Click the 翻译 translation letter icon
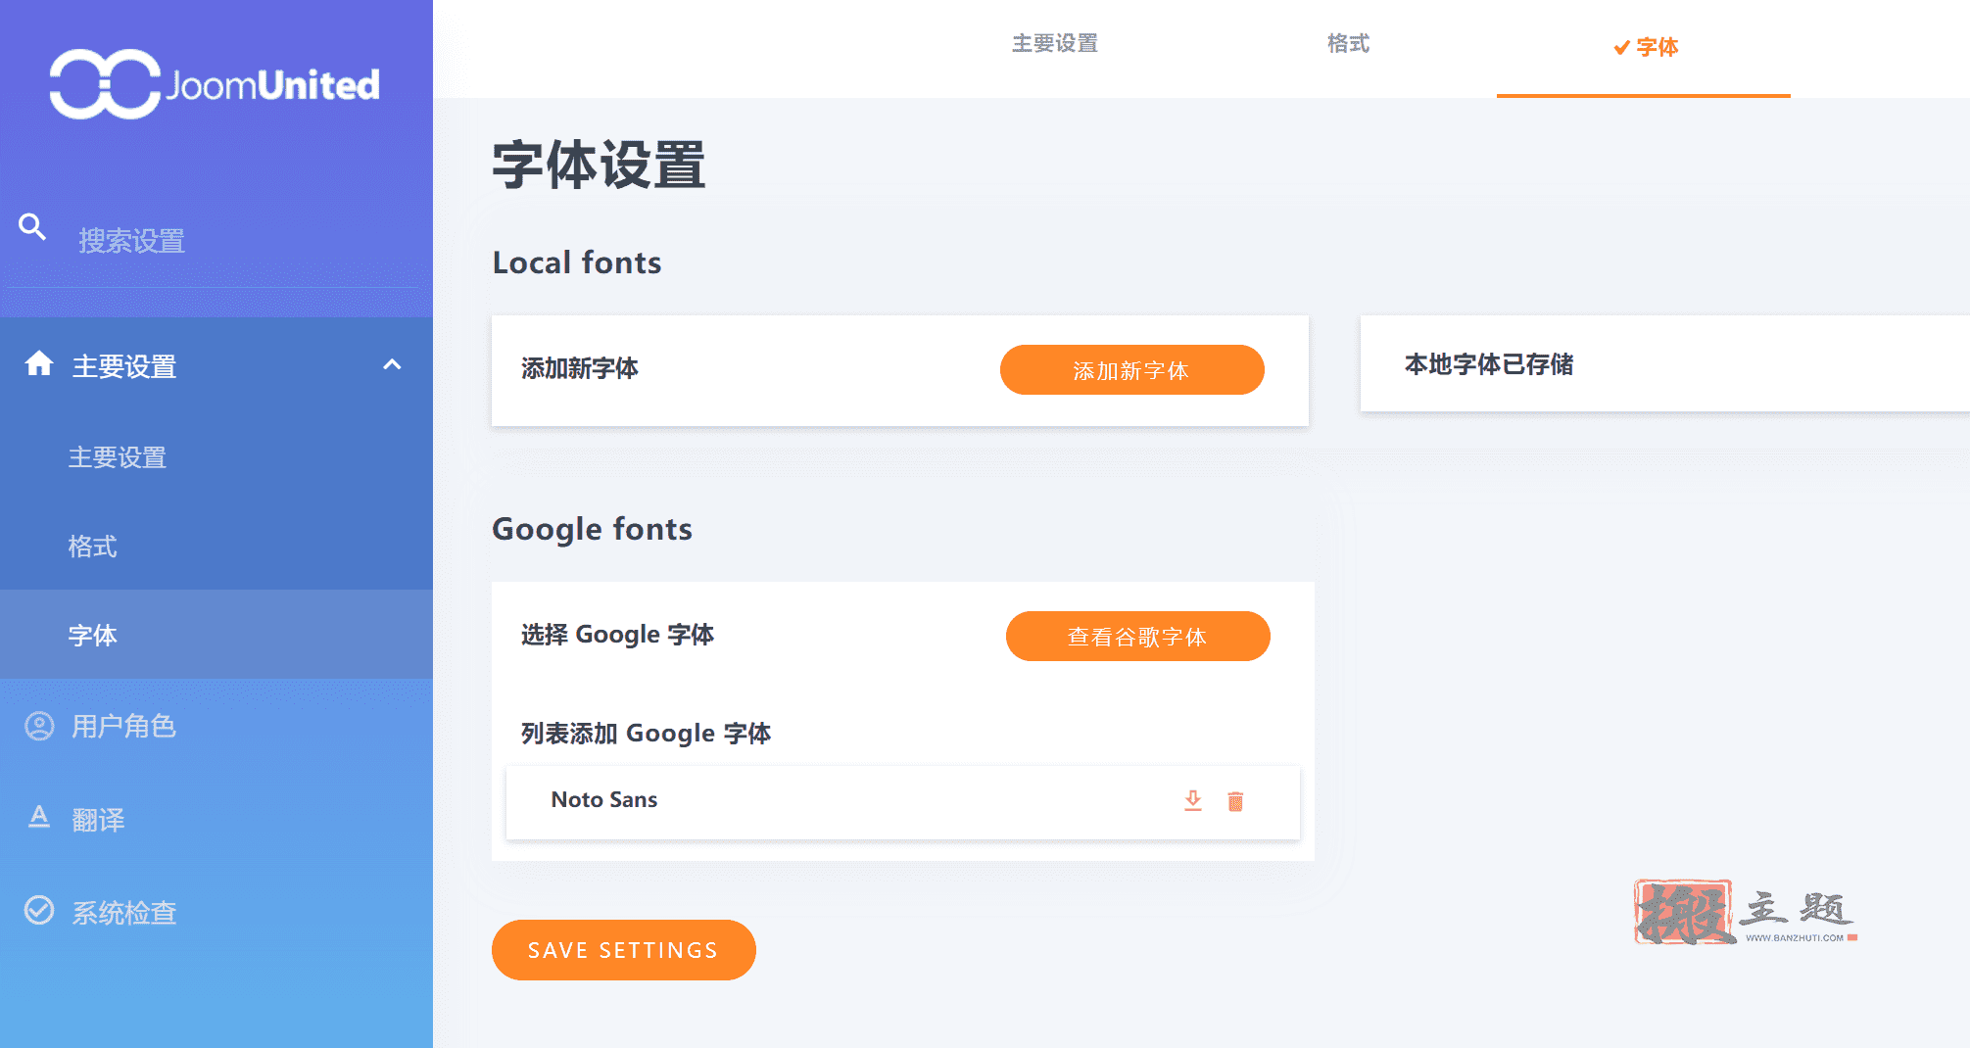The width and height of the screenshot is (1970, 1048). [x=39, y=817]
